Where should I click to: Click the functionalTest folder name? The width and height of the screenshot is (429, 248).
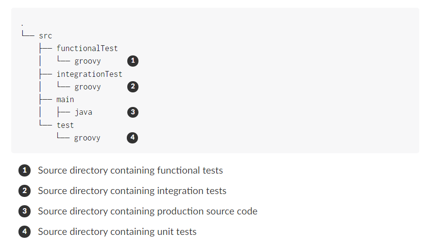pos(87,49)
